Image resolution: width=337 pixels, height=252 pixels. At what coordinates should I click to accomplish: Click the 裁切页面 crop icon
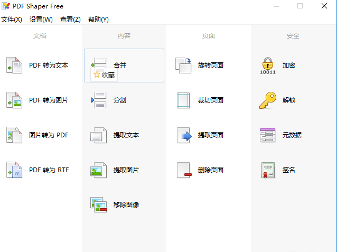pos(183,100)
